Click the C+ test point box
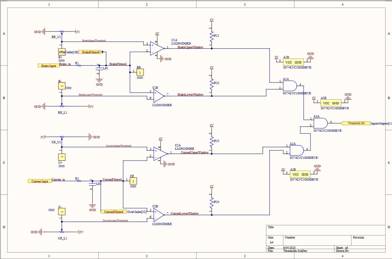 click(x=62, y=158)
